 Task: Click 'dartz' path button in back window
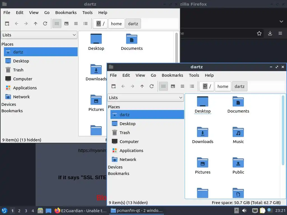[133, 24]
